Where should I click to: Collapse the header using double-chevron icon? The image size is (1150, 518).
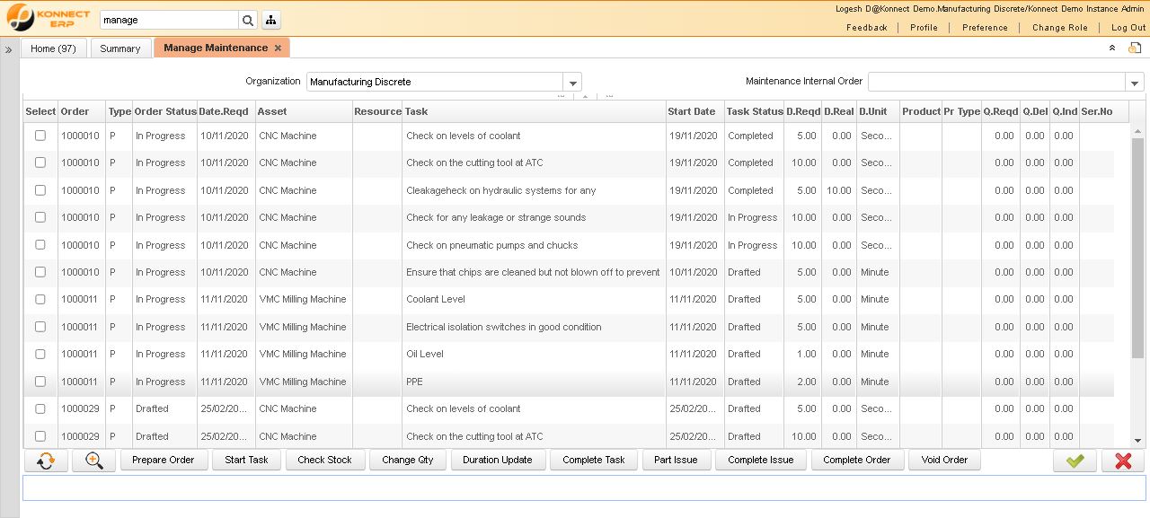pyautogui.click(x=1111, y=48)
